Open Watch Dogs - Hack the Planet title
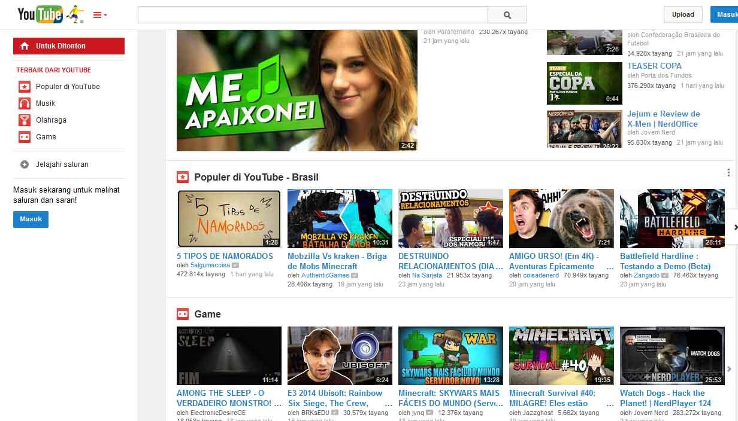Screen dimensions: 738x421 (666, 398)
